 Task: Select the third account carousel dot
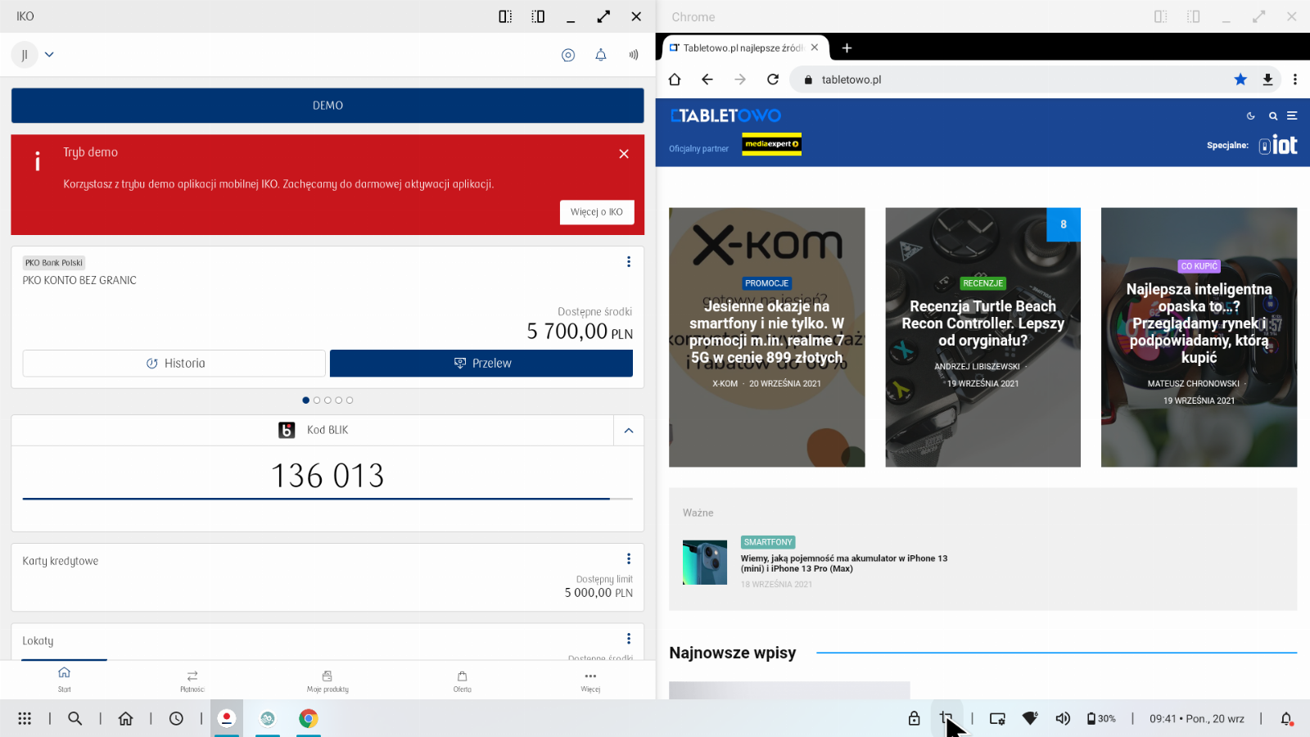coord(327,400)
